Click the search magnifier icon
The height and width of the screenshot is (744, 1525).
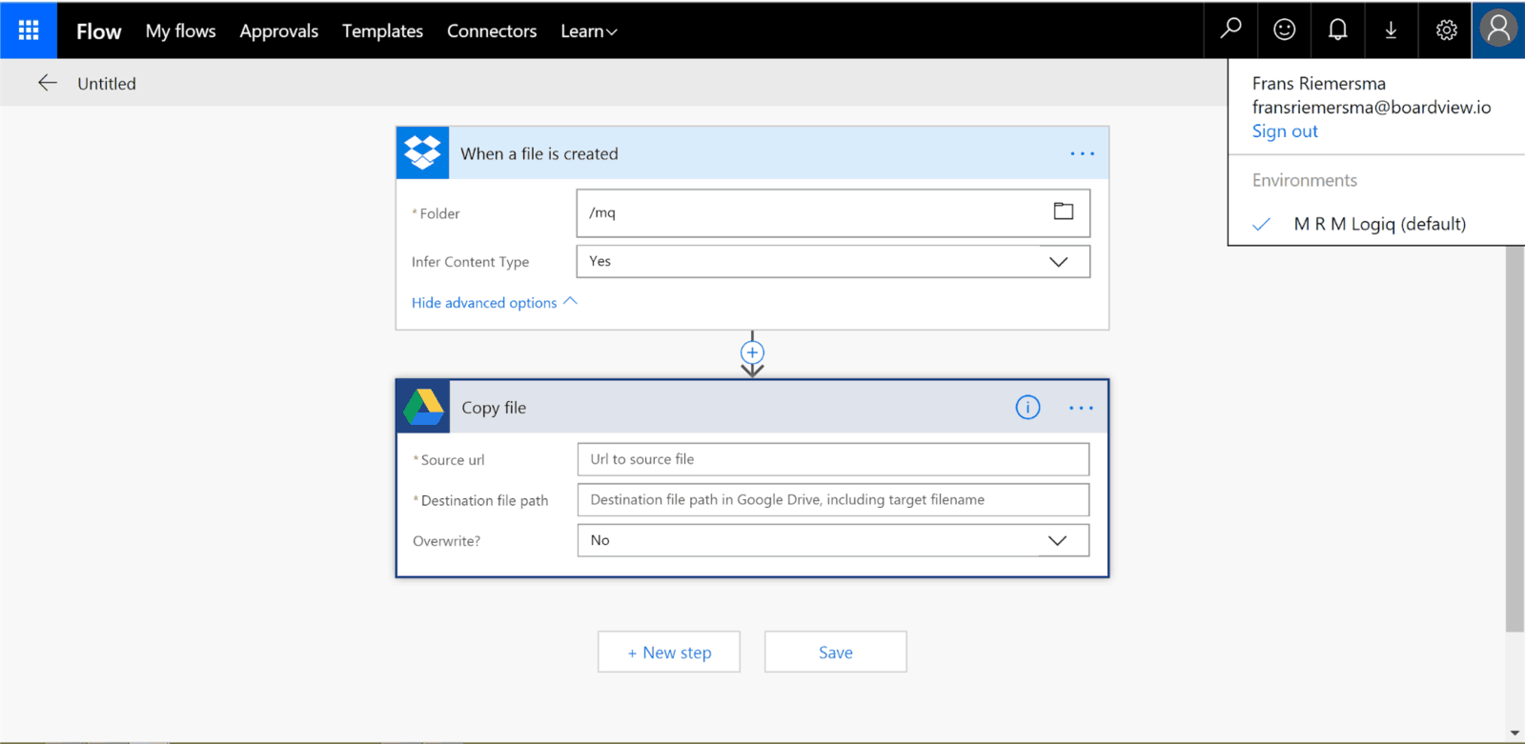pyautogui.click(x=1230, y=30)
